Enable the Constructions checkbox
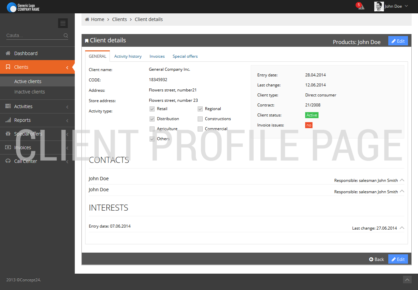The width and height of the screenshot is (418, 290). coord(200,119)
